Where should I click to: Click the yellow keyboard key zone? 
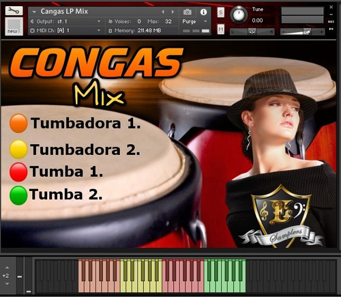141,276
